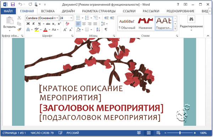
Task: Click the Save icon in the title bar
Action: coord(13,4)
